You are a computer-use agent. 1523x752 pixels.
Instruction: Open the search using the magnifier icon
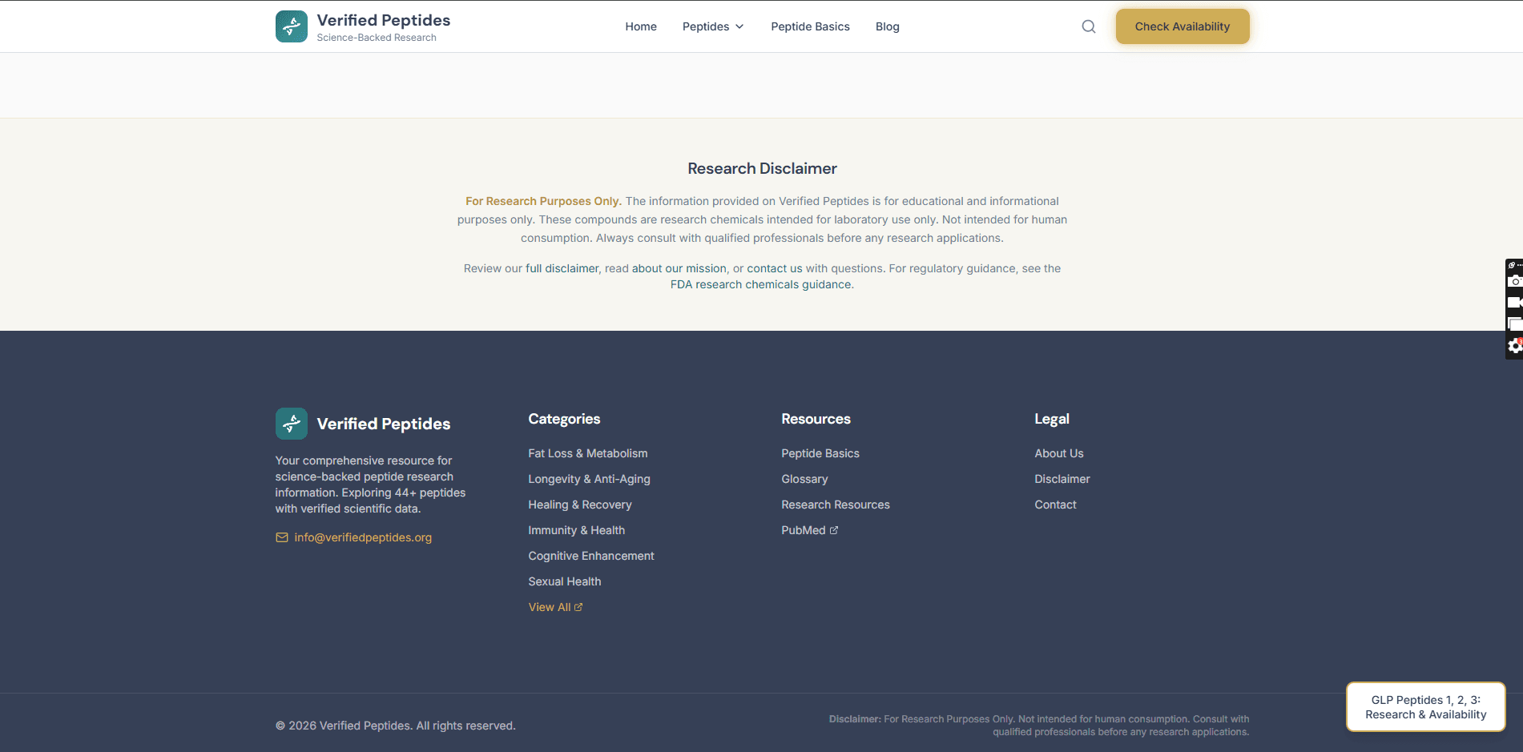[1088, 26]
